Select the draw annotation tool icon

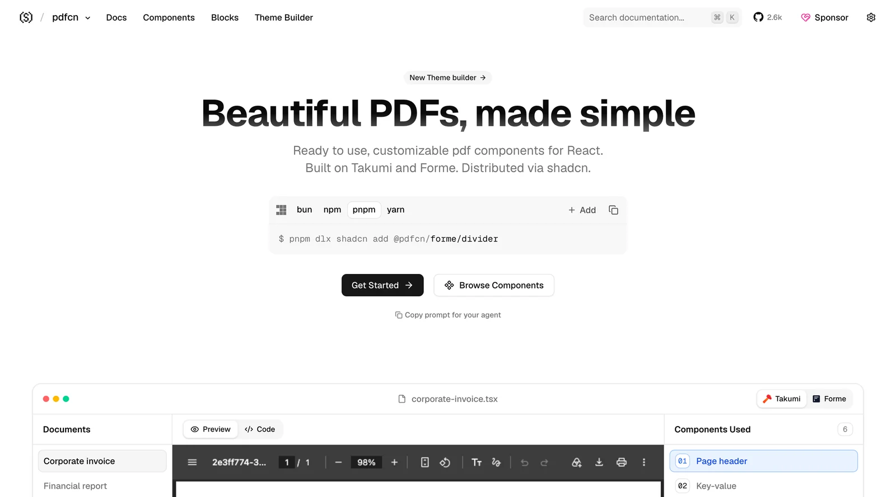tap(496, 462)
